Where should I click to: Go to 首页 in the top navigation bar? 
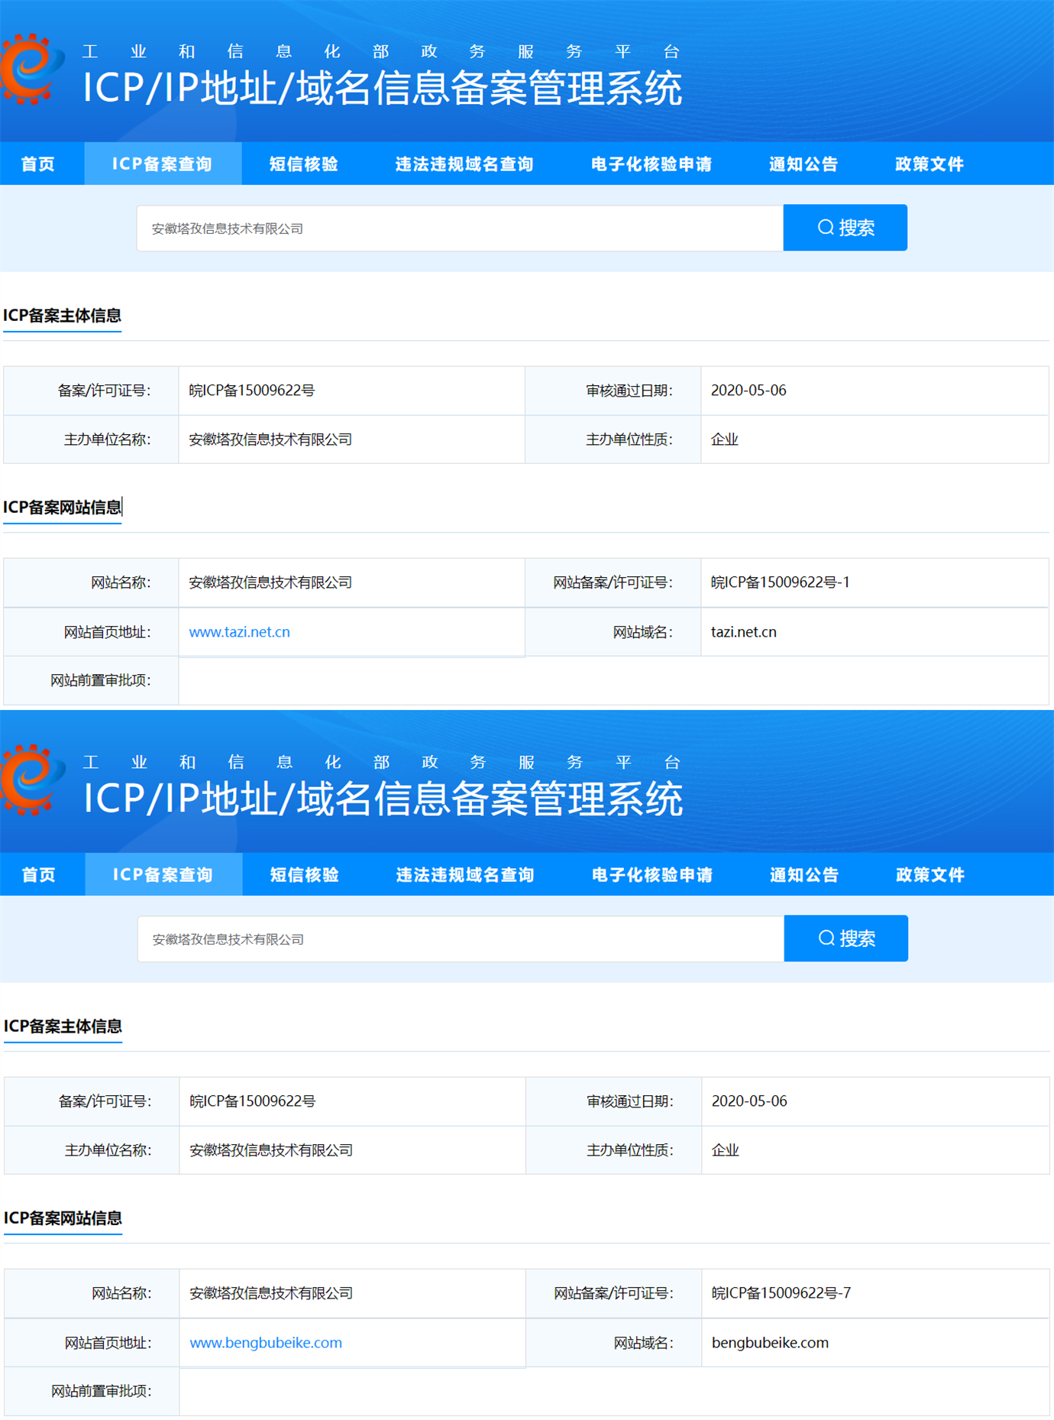[38, 164]
